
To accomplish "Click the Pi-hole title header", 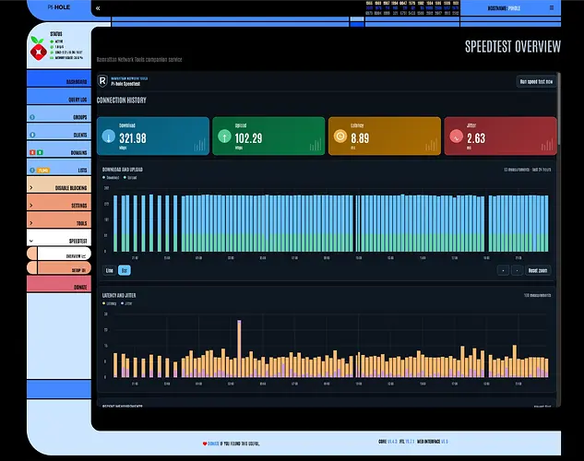I will point(59,7).
